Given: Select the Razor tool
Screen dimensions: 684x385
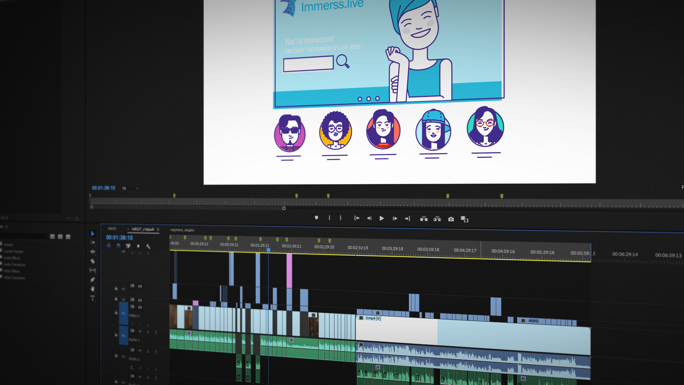Looking at the screenshot, I should 93,261.
